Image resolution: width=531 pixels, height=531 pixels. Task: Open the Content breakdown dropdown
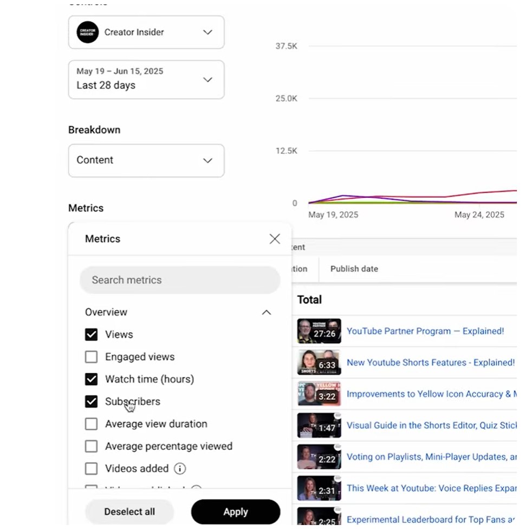tap(146, 160)
